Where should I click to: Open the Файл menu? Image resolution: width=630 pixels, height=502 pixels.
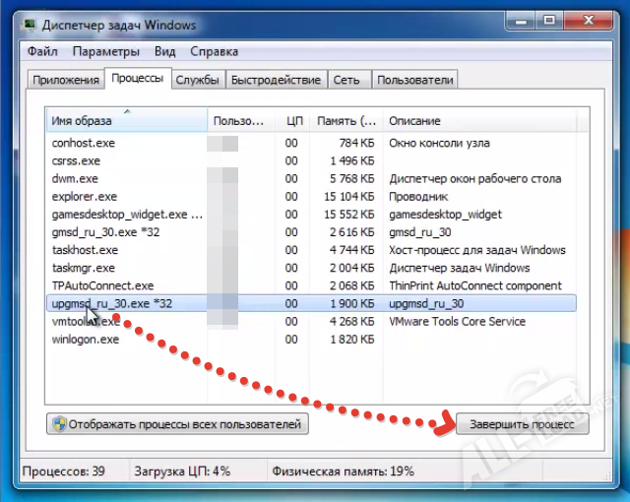[x=42, y=51]
